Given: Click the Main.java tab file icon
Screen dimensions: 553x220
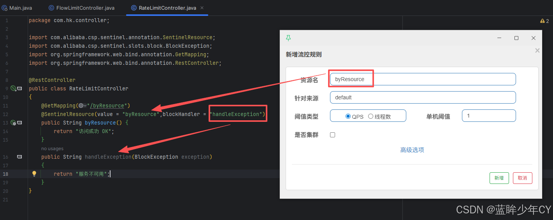Looking at the screenshot, I should 5,8.
